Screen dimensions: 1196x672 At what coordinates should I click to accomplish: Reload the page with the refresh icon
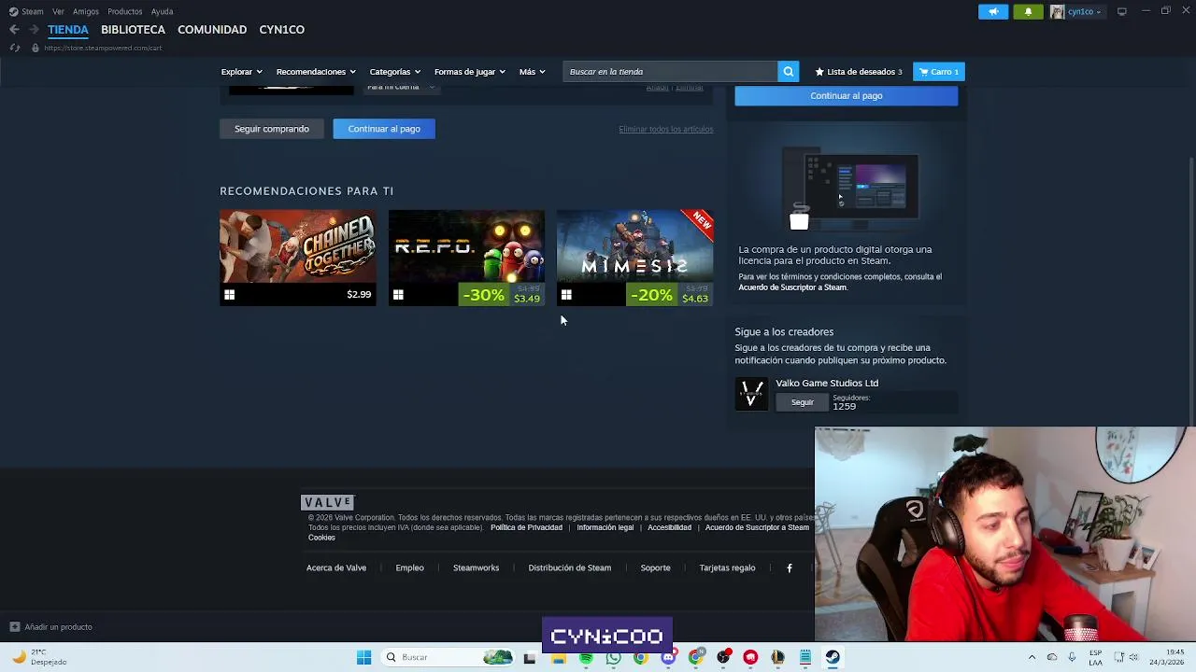click(x=14, y=48)
